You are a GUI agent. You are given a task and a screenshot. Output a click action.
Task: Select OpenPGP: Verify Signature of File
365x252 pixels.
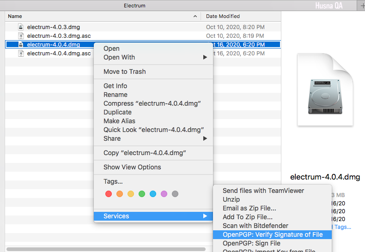(273, 234)
